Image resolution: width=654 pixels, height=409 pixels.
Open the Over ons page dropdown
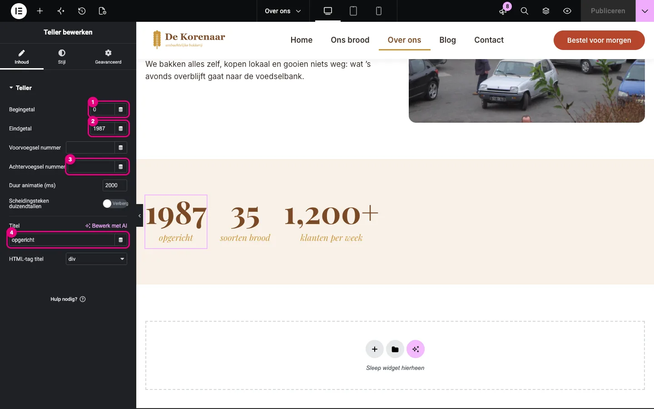(282, 11)
